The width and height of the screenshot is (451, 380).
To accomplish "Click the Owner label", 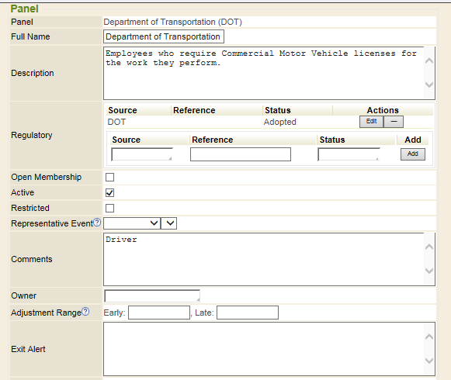I will tap(23, 295).
